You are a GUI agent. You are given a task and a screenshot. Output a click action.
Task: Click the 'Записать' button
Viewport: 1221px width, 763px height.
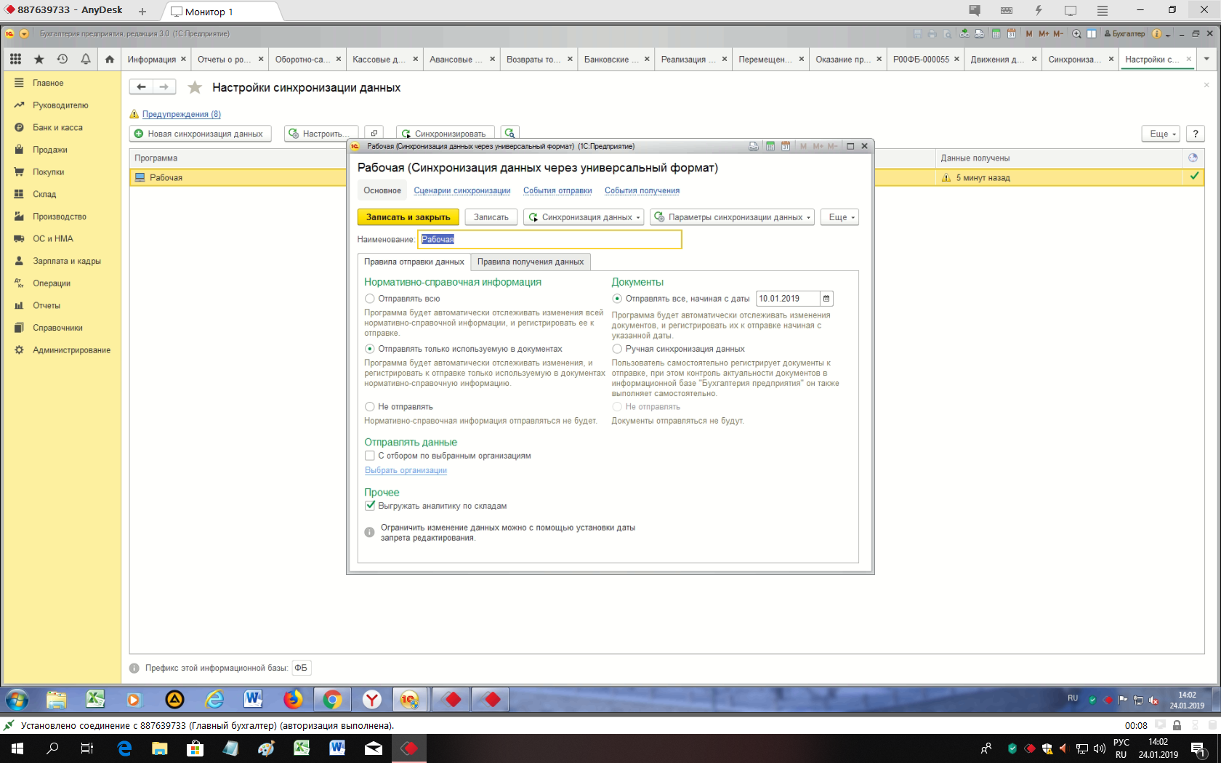[x=491, y=217]
